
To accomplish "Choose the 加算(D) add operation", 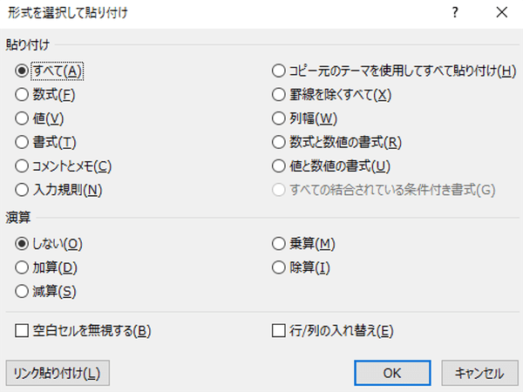I will click(x=23, y=267).
